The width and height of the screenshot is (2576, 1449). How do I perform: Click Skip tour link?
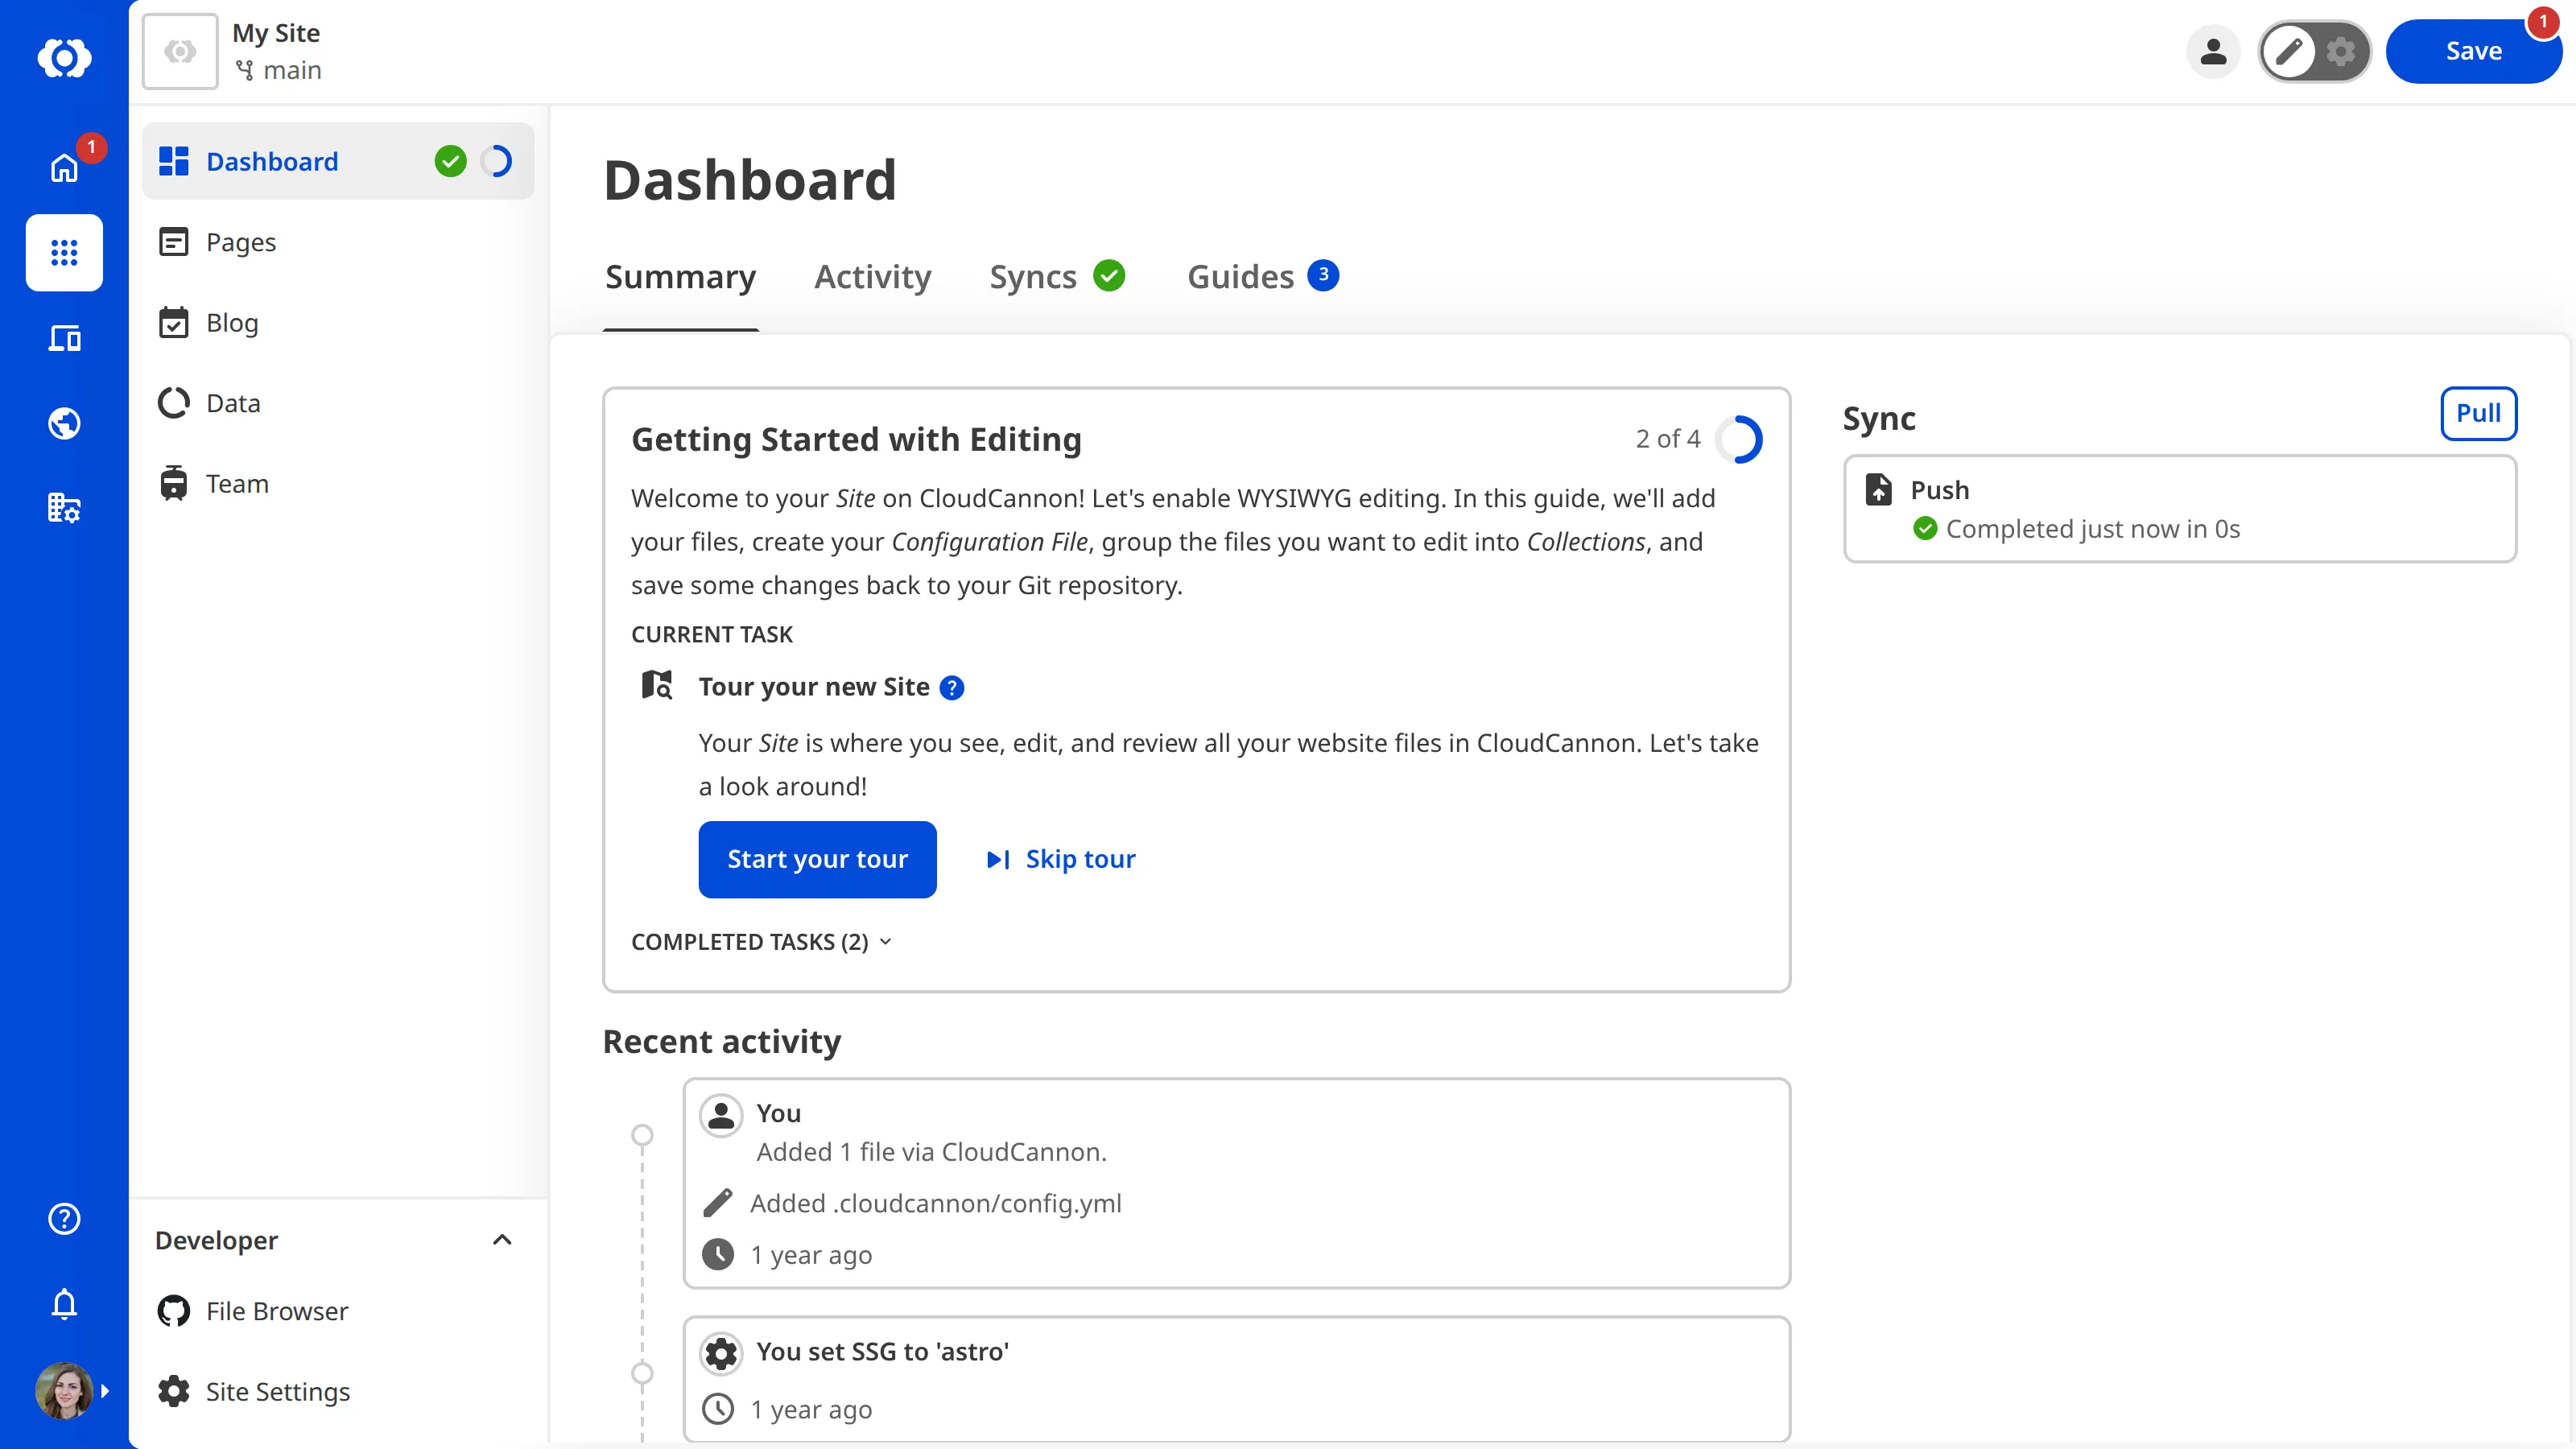click(1061, 859)
